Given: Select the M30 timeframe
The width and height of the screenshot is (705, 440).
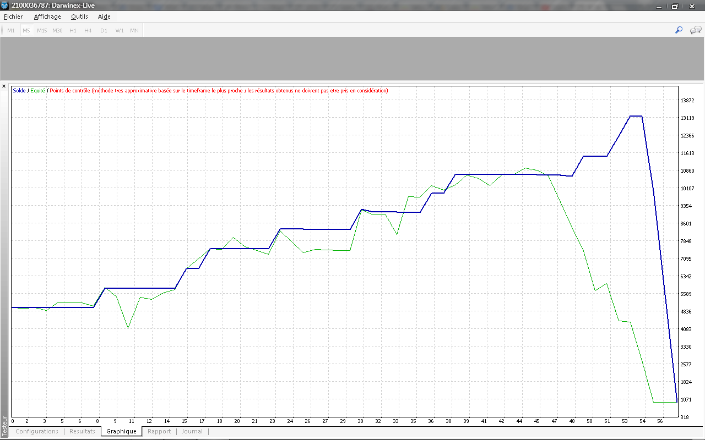Looking at the screenshot, I should click(x=57, y=30).
